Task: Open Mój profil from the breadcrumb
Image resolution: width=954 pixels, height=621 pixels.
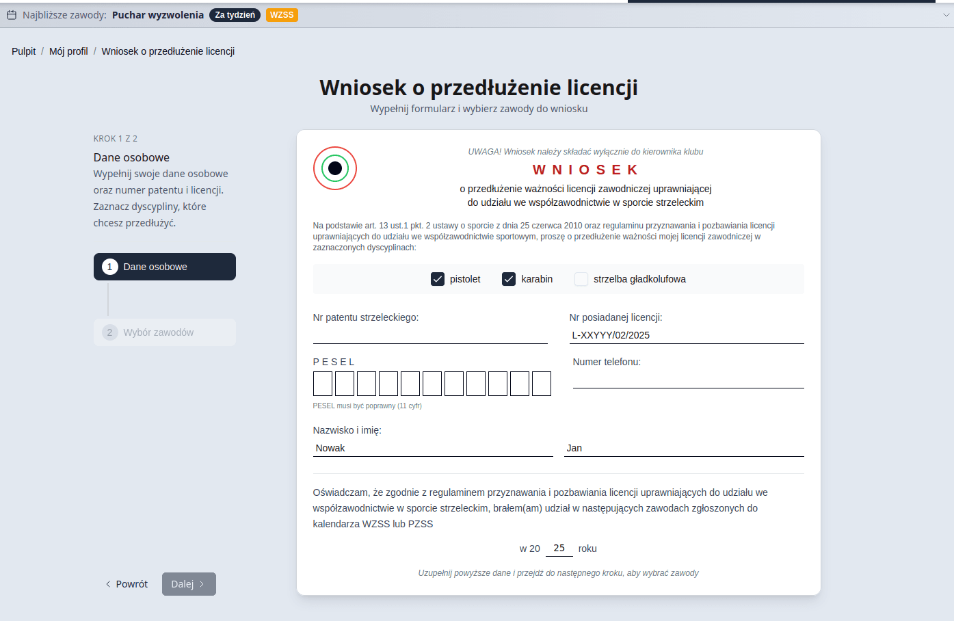Action: pyautogui.click(x=68, y=51)
